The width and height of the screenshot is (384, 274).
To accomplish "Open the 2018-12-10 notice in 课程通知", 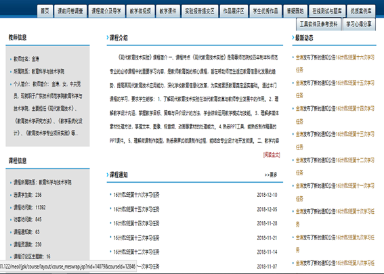I will tap(136, 195).
